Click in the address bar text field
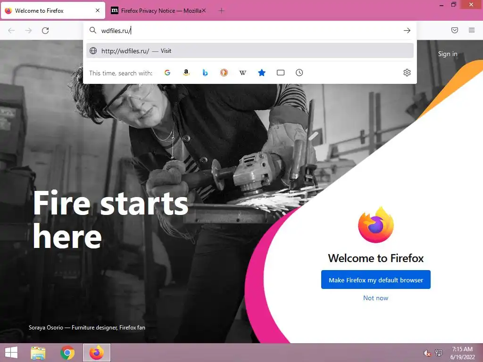The image size is (483, 362). 250,31
